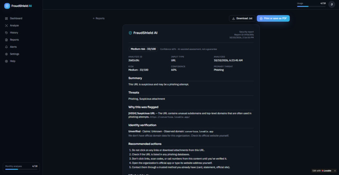Click the Risk value Medium - 33/100
Screen dimensions: 339x175
(138, 70)
